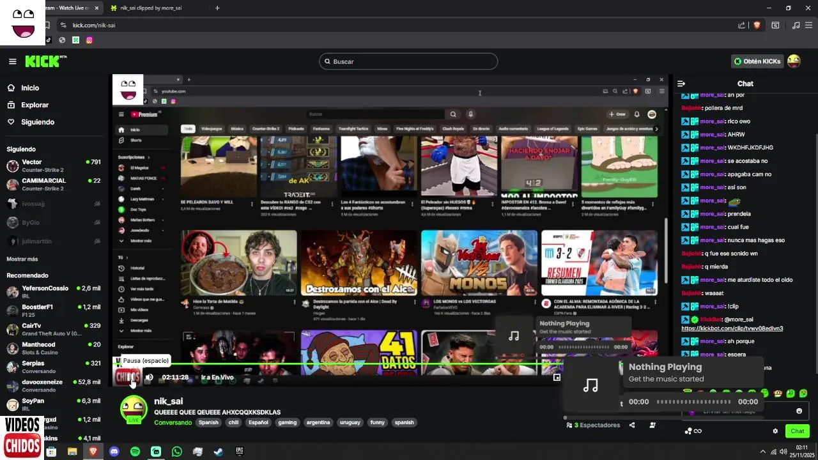Open recommended channel BoostierF1
The image size is (818, 460).
(x=54, y=310)
